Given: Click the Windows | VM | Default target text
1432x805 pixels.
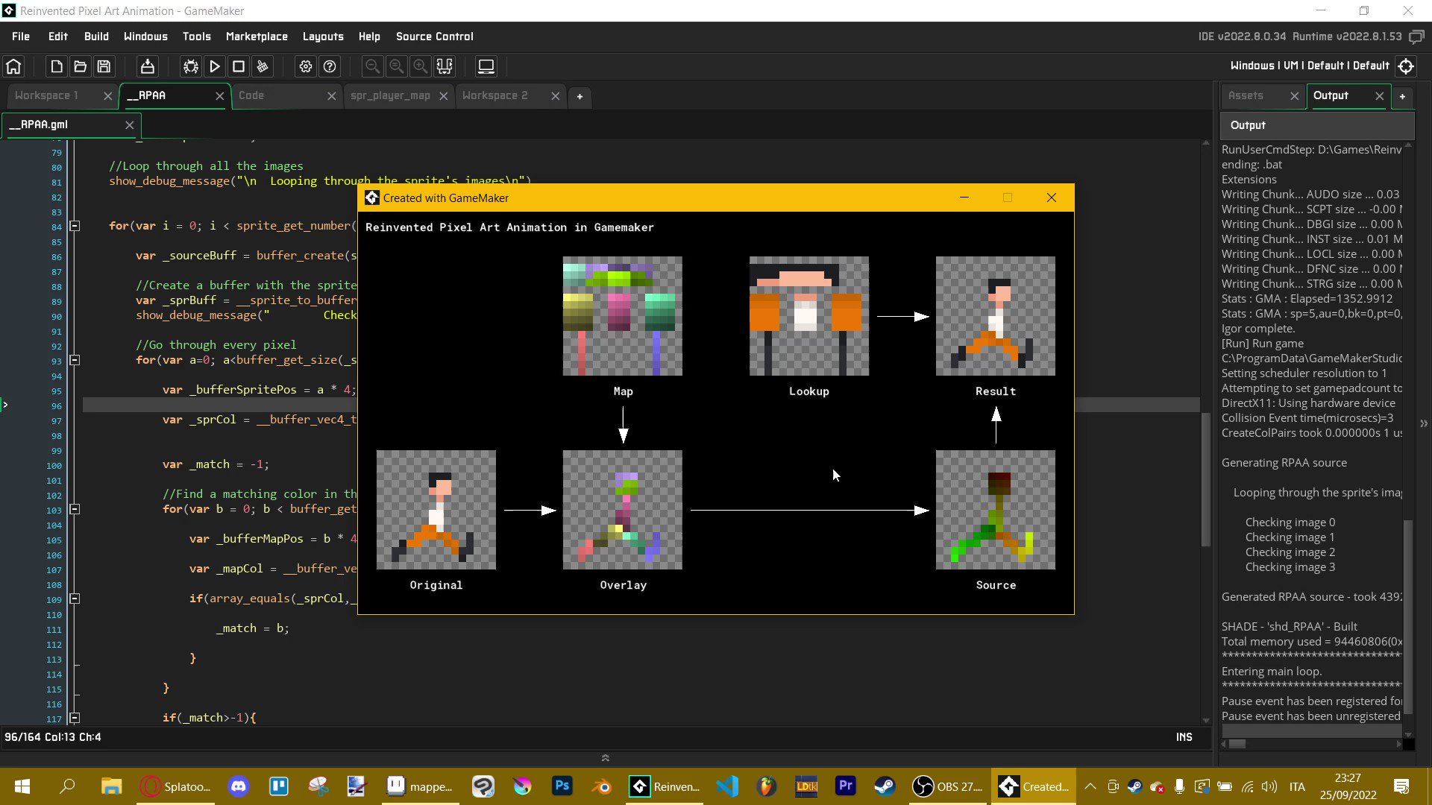Looking at the screenshot, I should click(1310, 66).
